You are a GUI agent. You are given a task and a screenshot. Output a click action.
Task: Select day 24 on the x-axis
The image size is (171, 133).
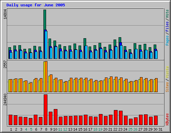[x=125, y=129]
